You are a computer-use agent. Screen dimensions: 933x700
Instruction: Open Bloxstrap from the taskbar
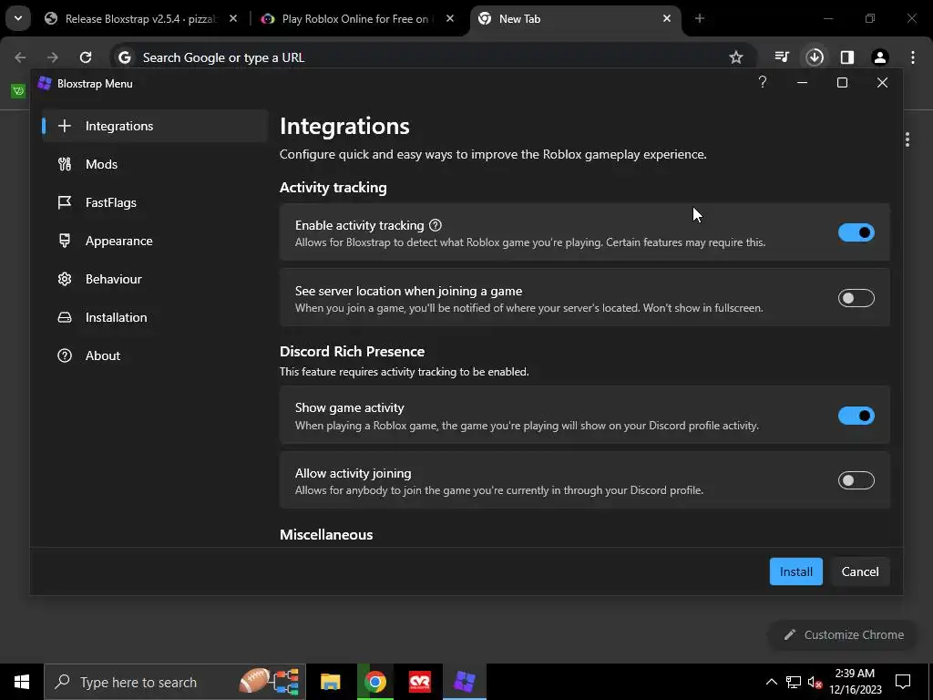(465, 682)
